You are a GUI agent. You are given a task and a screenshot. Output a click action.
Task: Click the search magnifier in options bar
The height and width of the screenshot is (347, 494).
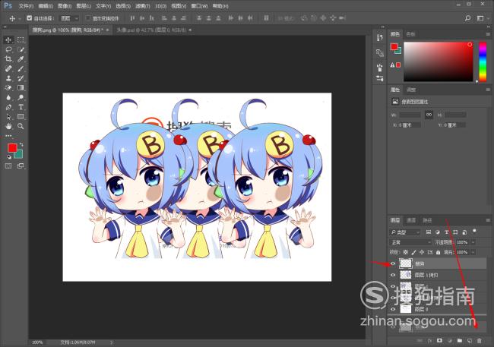pos(468,18)
